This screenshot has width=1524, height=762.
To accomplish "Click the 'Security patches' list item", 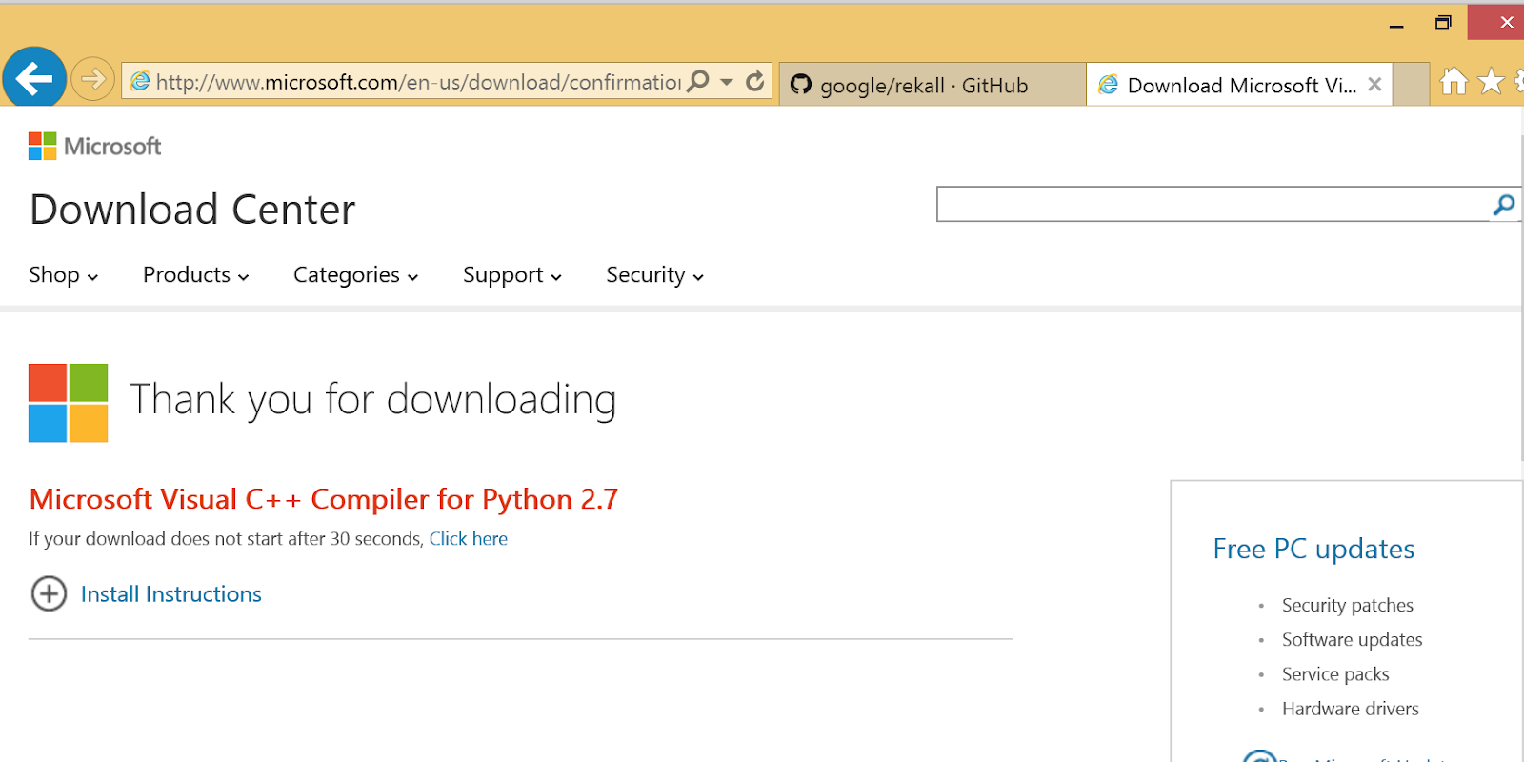I will (1347, 605).
